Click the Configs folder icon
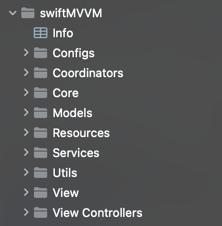The width and height of the screenshot is (222, 226). (40, 53)
